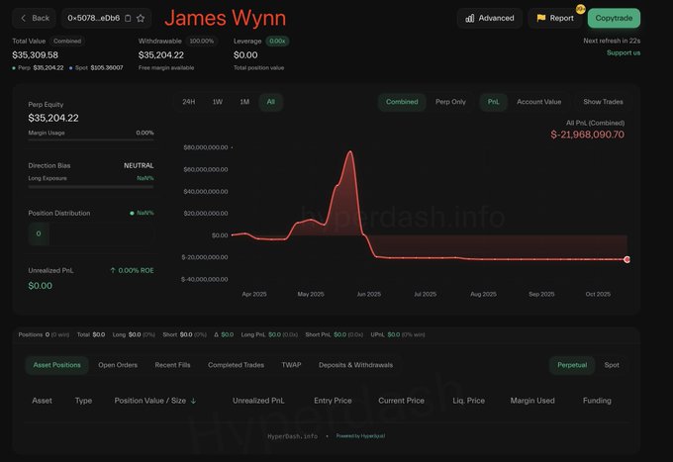Open the Support us link
The width and height of the screenshot is (673, 462).
click(x=624, y=52)
